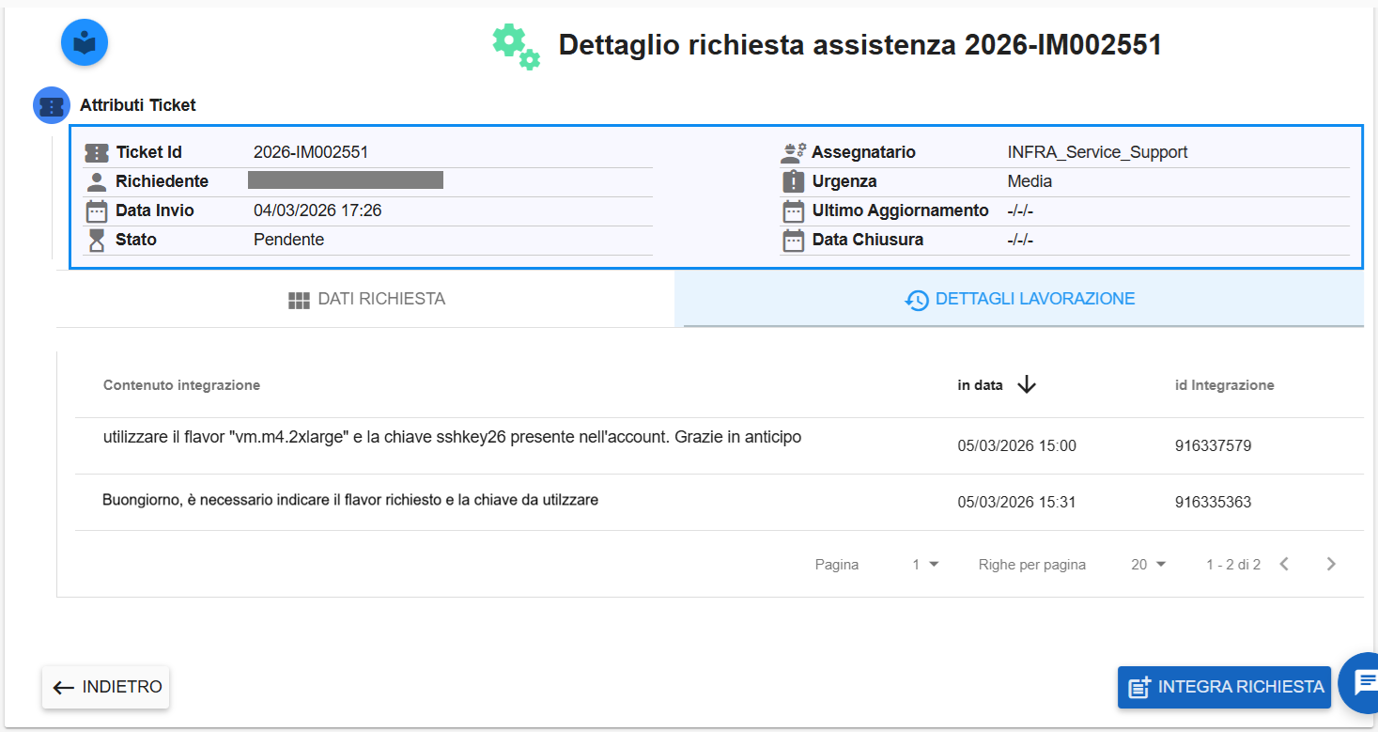Open the Righe per pagina dropdown
1378x732 pixels.
coord(1148,565)
